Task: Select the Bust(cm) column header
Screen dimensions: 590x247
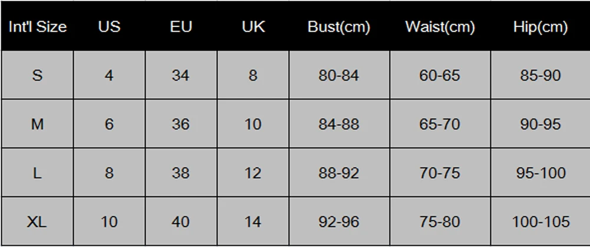Action: pyautogui.click(x=338, y=27)
